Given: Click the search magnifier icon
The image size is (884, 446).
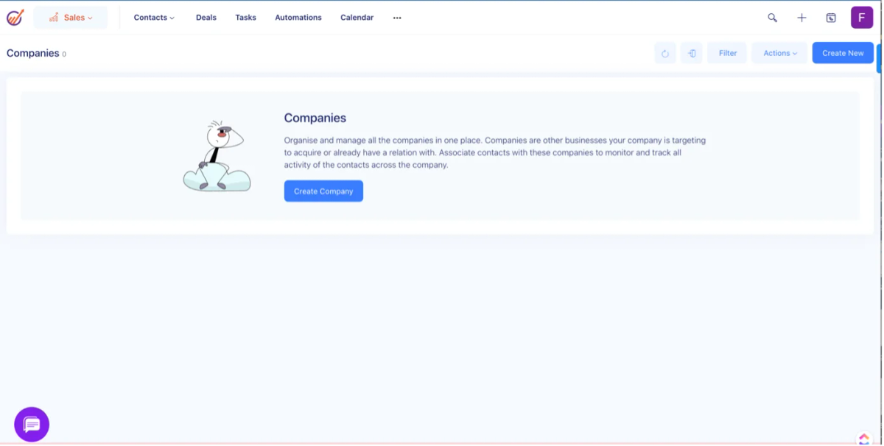Looking at the screenshot, I should (773, 18).
